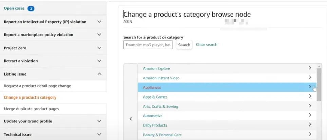This screenshot has height=140, width=327.
Task: Collapse the Listing issue section
Action: click(x=99, y=74)
